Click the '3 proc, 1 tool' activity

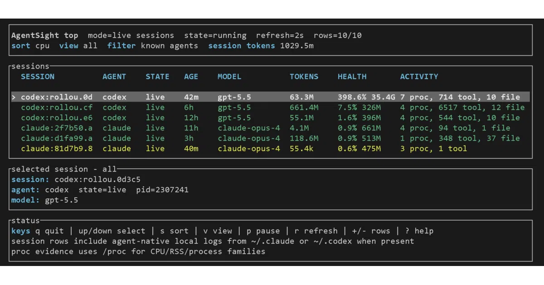[x=434, y=148]
